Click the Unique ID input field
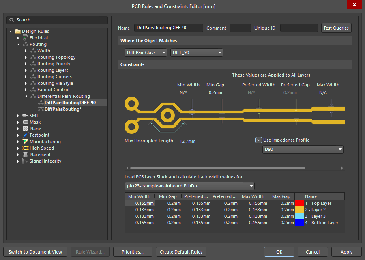Screen dimensions: 365x260 click(299, 28)
